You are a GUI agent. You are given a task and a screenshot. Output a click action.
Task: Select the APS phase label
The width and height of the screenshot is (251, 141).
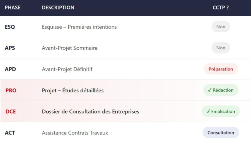click(10, 48)
